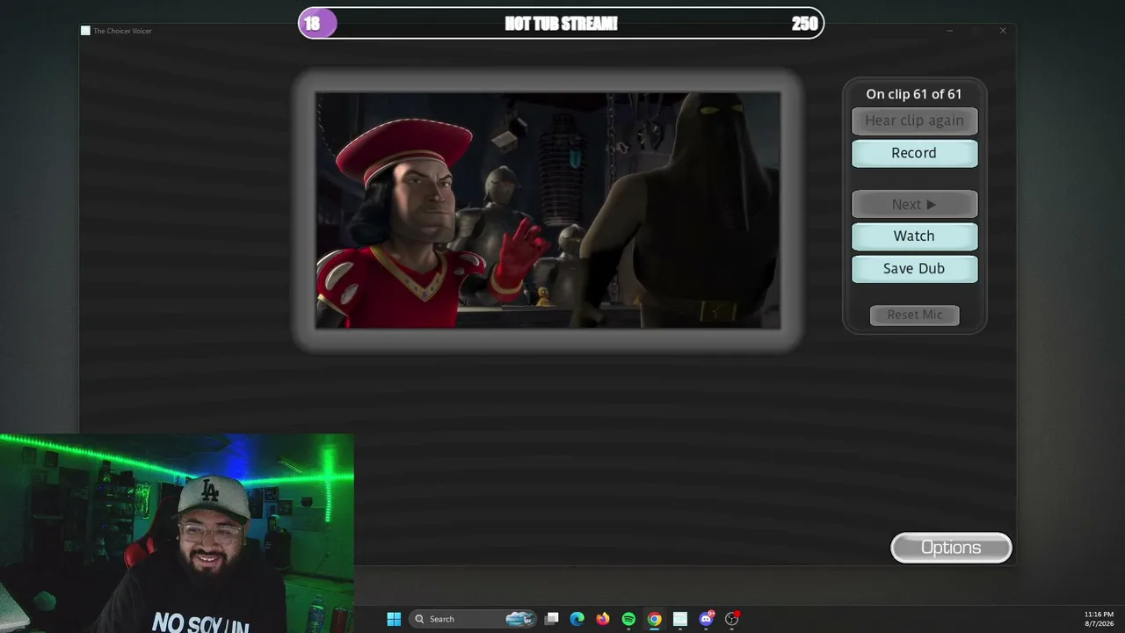
Task: Reset the microphone with Reset Mic
Action: pos(914,315)
